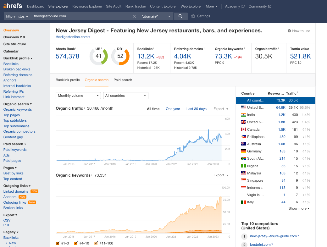Toggle the #4–10 keywords checkbox

(76, 243)
